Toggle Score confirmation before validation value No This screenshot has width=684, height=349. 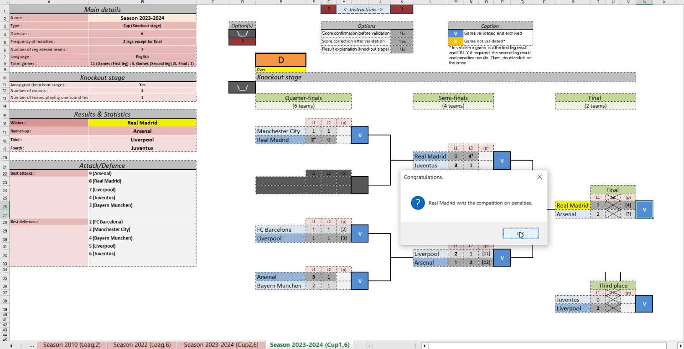click(x=402, y=33)
